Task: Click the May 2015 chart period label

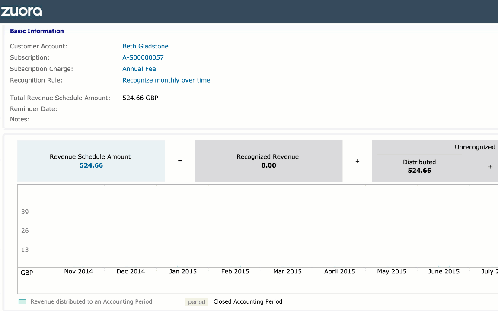Action: coord(392,271)
